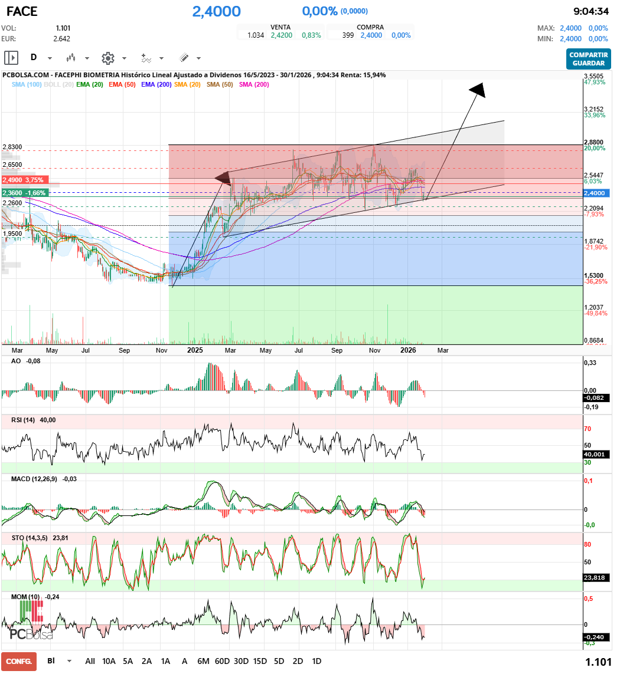Click the D daily timeframe icon
Viewport: 620px width, 674px height.
coord(34,58)
